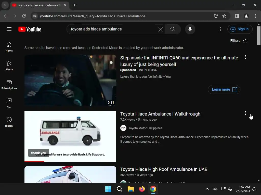Visit the Toyota Motor Philippines channel
261x195 pixels.
[145, 128]
